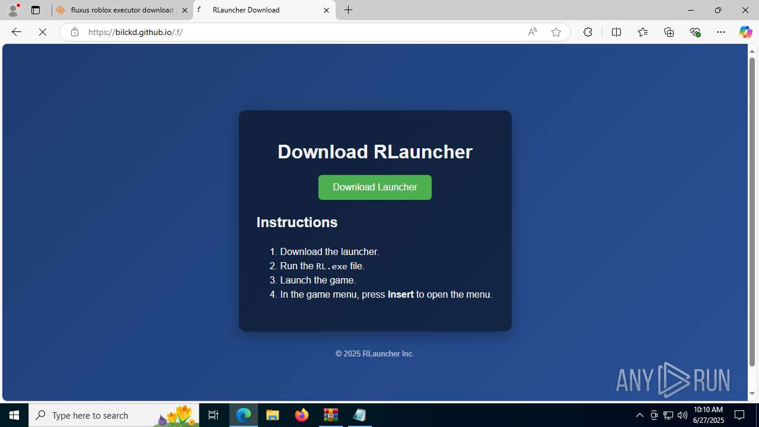Open Settings and more menu
This screenshot has width=759, height=427.
[721, 32]
